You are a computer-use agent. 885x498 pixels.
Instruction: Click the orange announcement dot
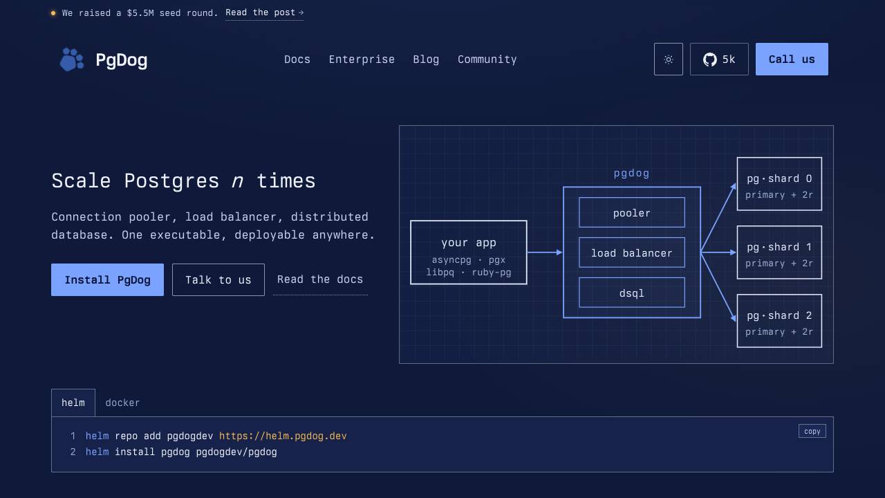click(53, 13)
